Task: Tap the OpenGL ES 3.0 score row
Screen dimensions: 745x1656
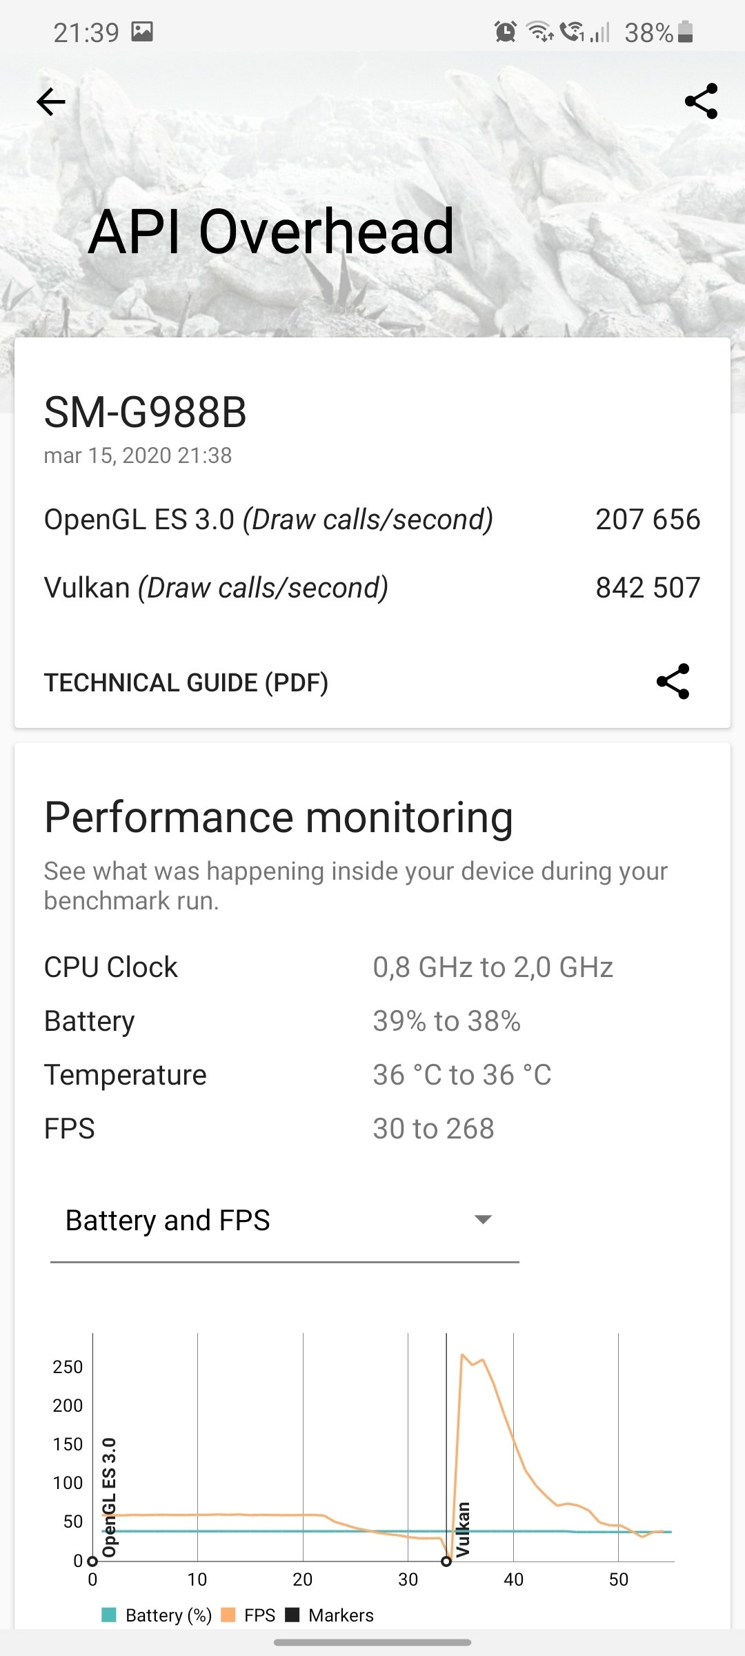Action: (x=372, y=520)
